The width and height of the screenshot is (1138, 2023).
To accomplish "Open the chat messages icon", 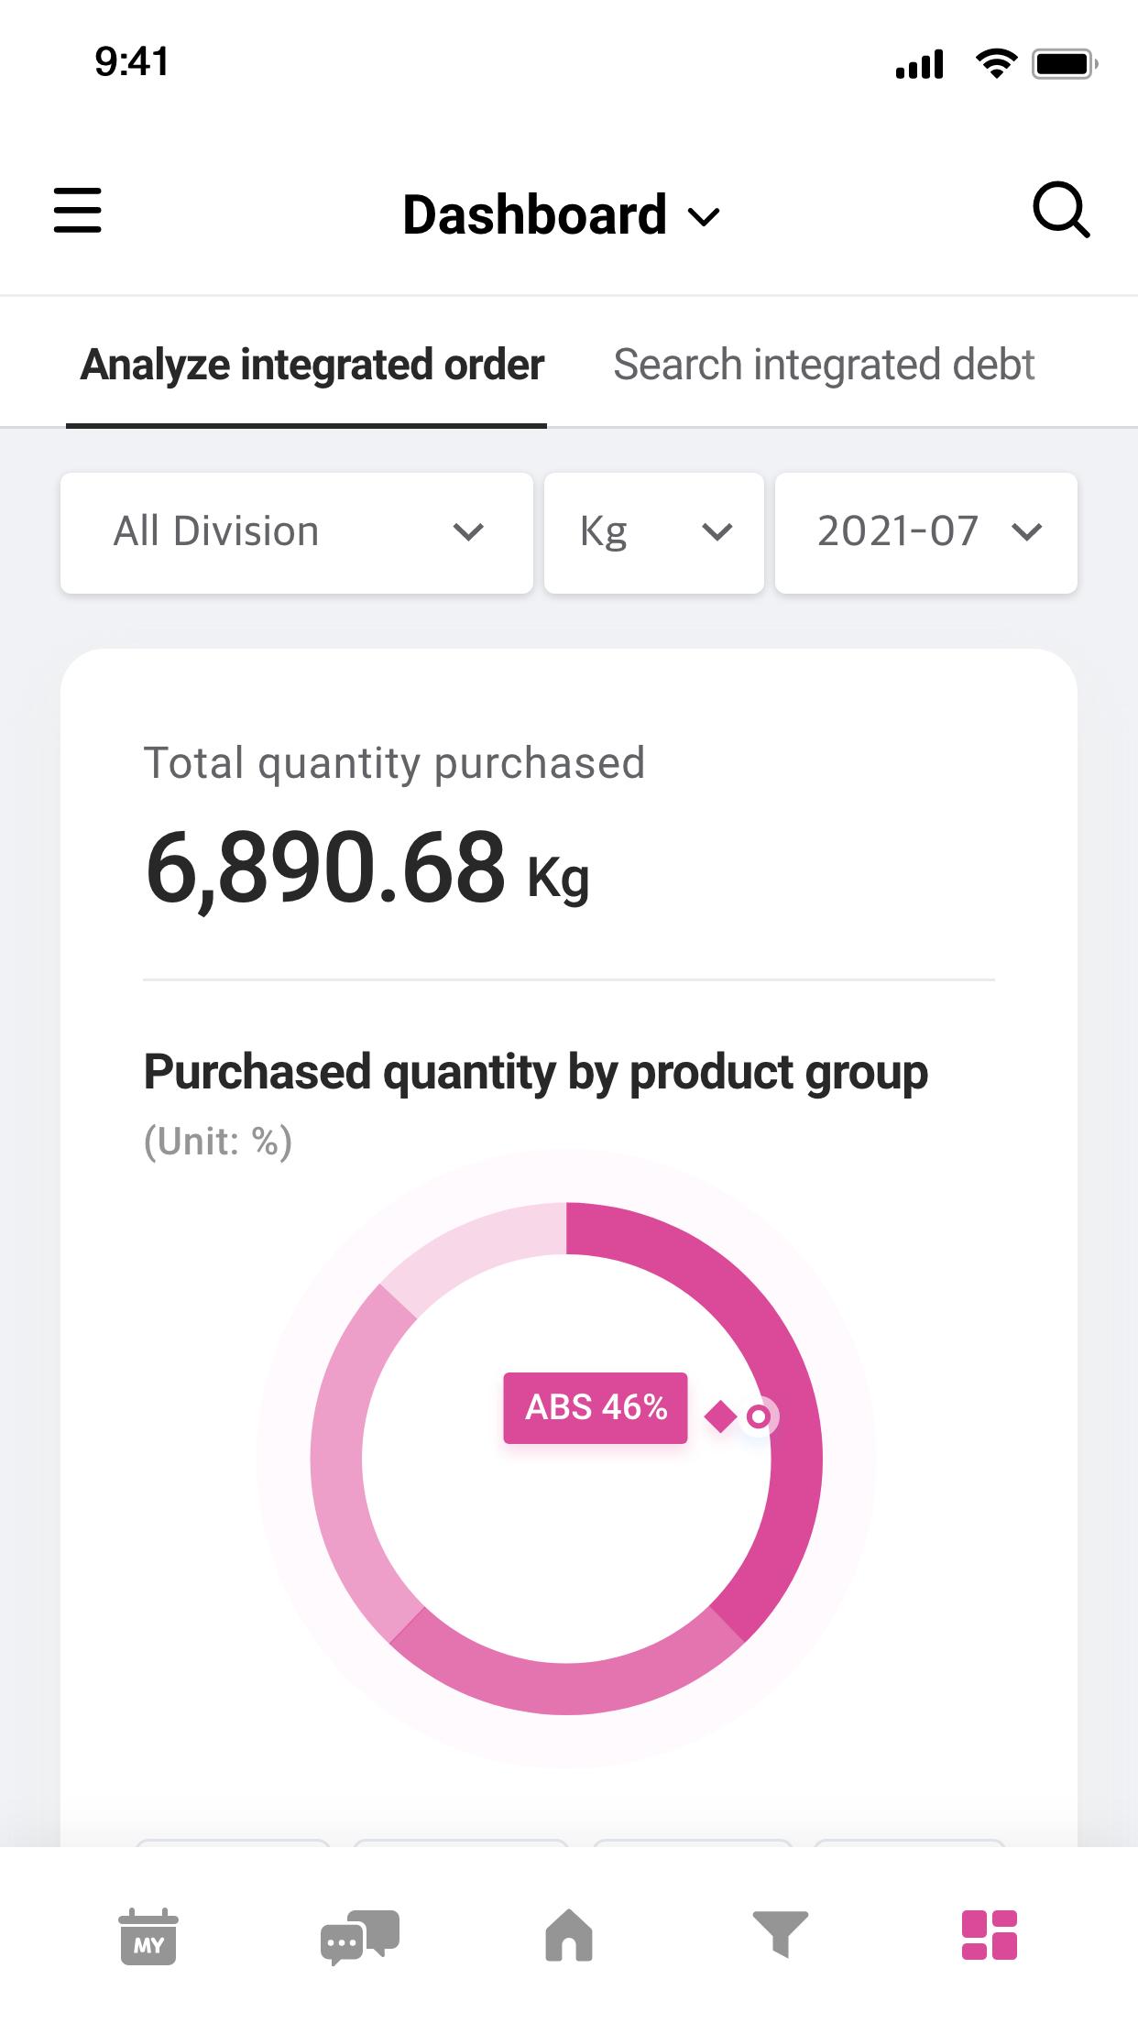I will click(359, 1937).
